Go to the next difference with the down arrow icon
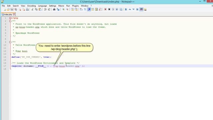 pyautogui.click(x=133, y=9)
